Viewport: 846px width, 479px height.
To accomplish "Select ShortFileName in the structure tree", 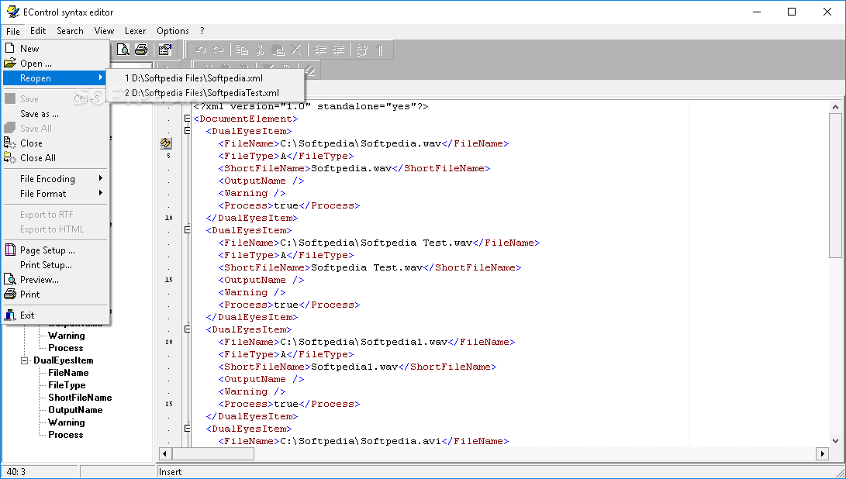I will click(80, 398).
